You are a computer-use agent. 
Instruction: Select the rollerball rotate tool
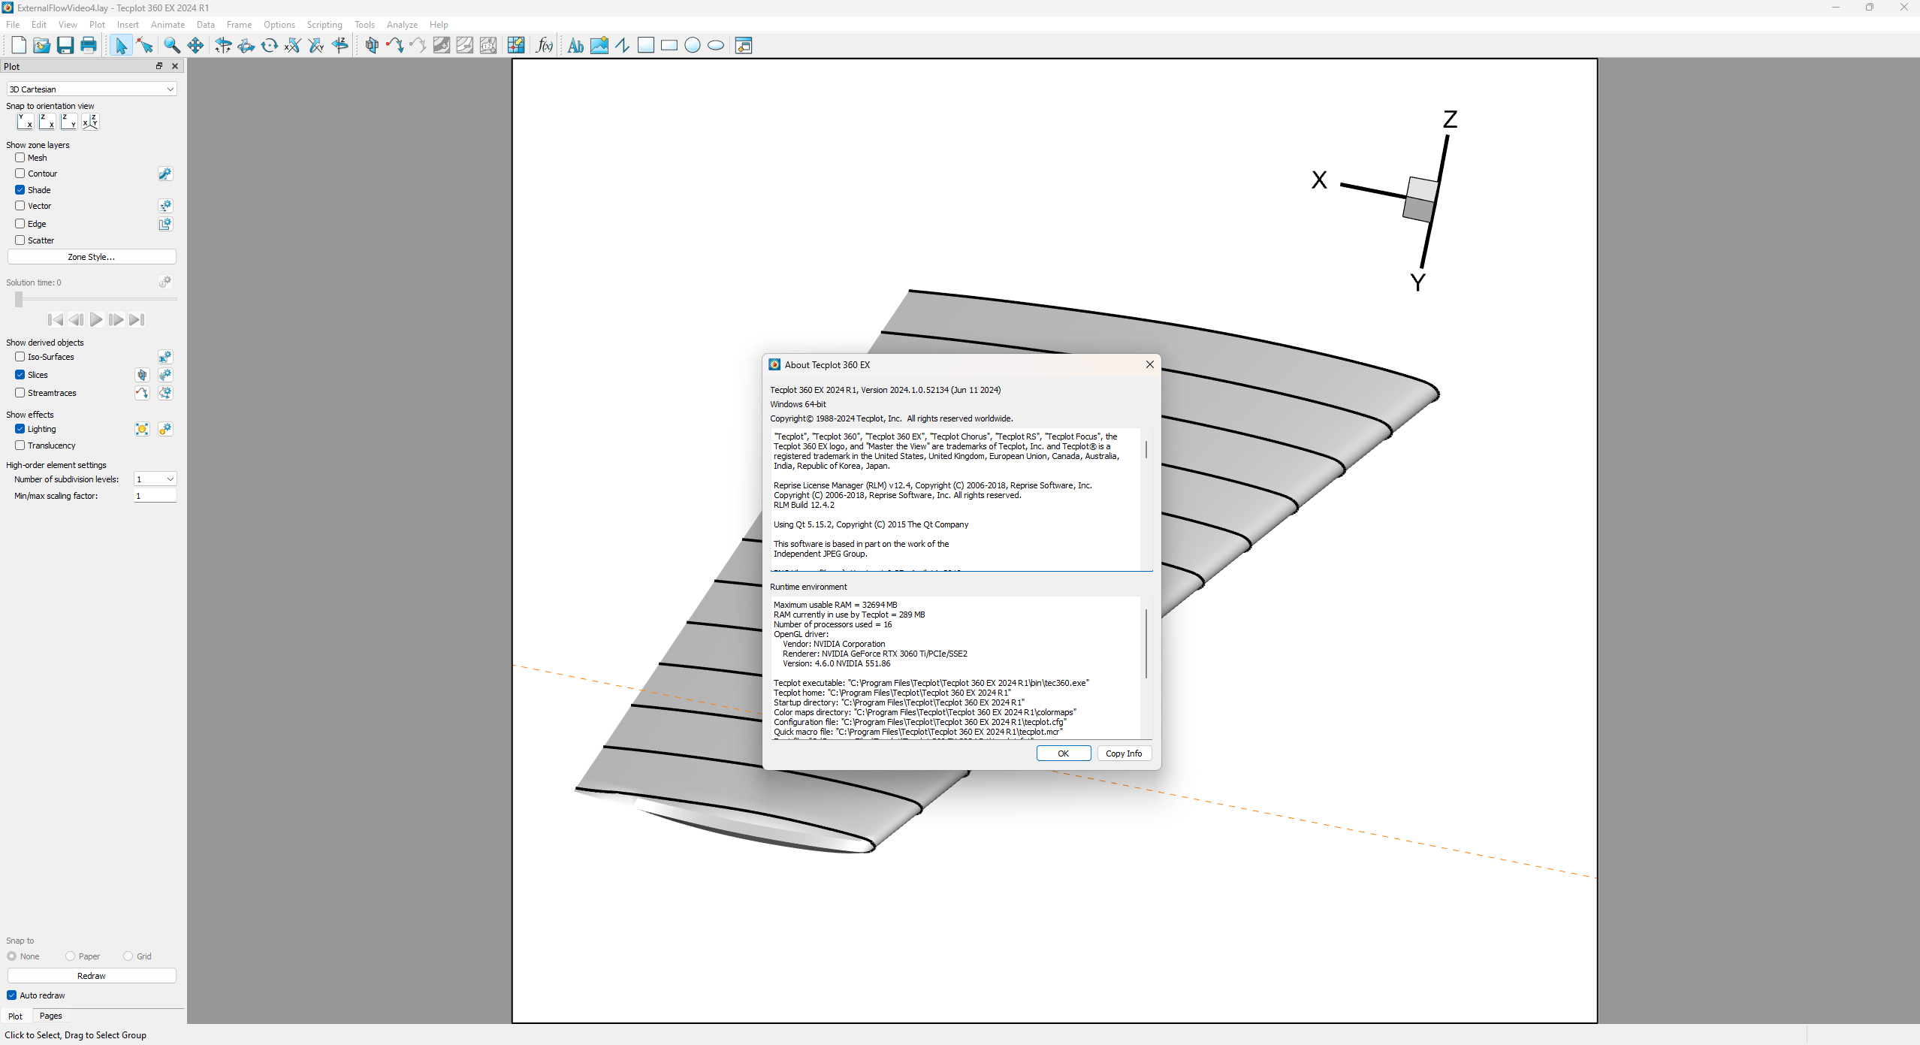tap(246, 45)
